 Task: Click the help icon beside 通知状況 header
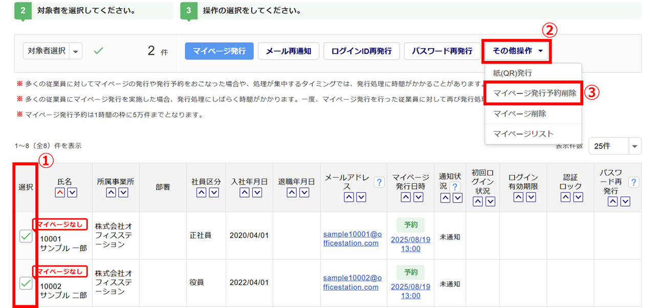coord(453,187)
